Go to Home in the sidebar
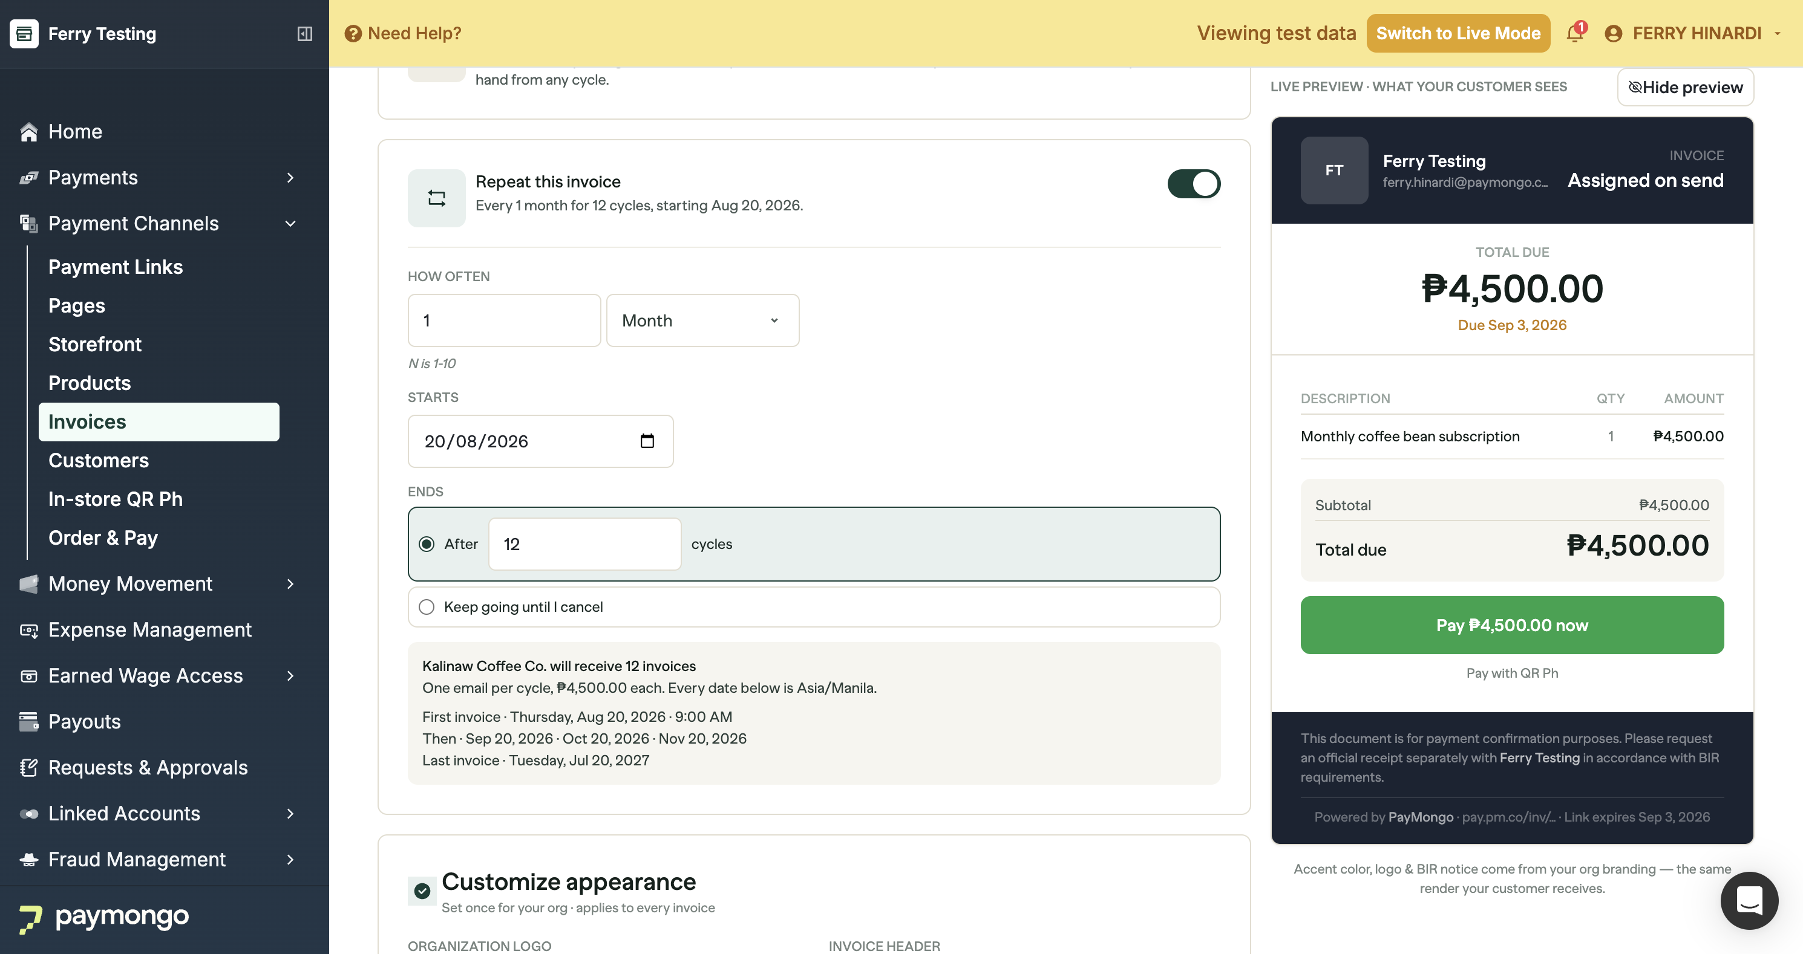This screenshot has width=1803, height=954. pyautogui.click(x=75, y=131)
